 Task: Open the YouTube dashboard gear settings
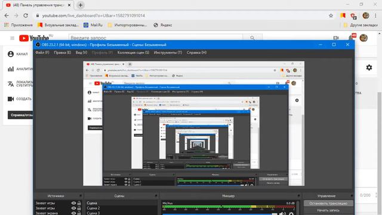[x=369, y=67]
